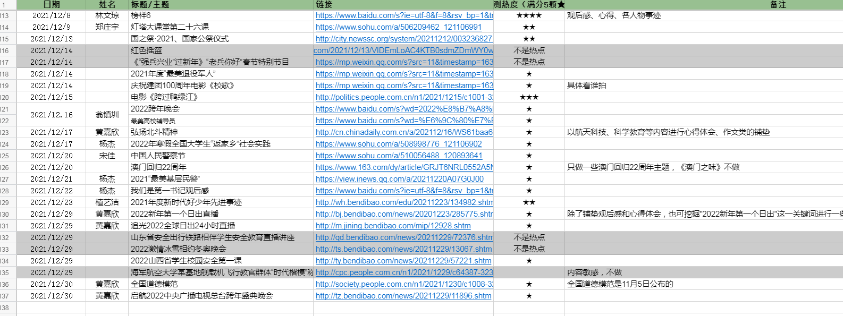This screenshot has width=843, height=316.
Task: Select the name cell 翁镇圳
Action: pyautogui.click(x=107, y=115)
